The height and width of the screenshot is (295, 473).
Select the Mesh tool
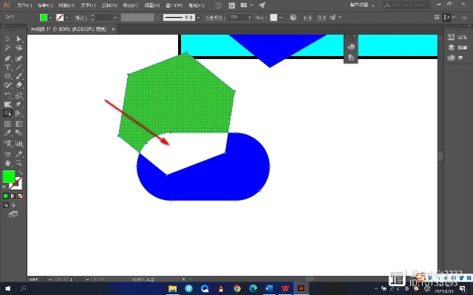pyautogui.click(x=7, y=124)
